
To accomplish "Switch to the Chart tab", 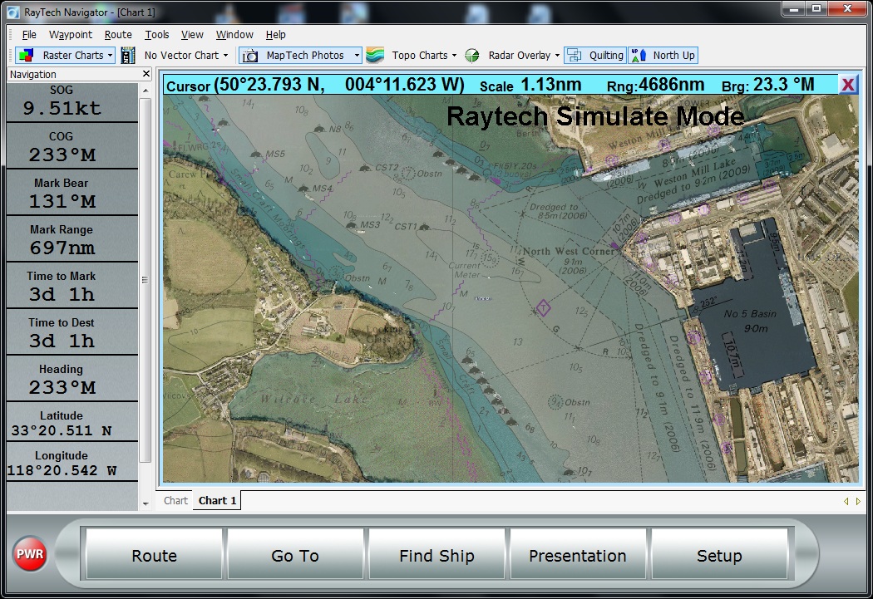I will point(175,501).
